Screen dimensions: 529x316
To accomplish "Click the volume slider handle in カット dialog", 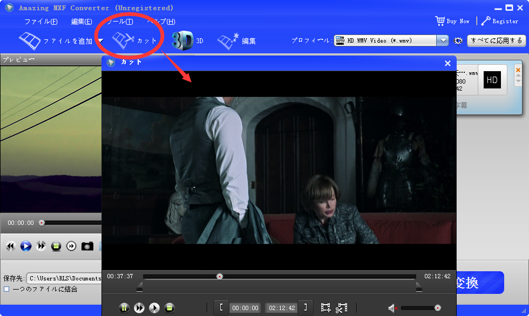I will click(438, 308).
